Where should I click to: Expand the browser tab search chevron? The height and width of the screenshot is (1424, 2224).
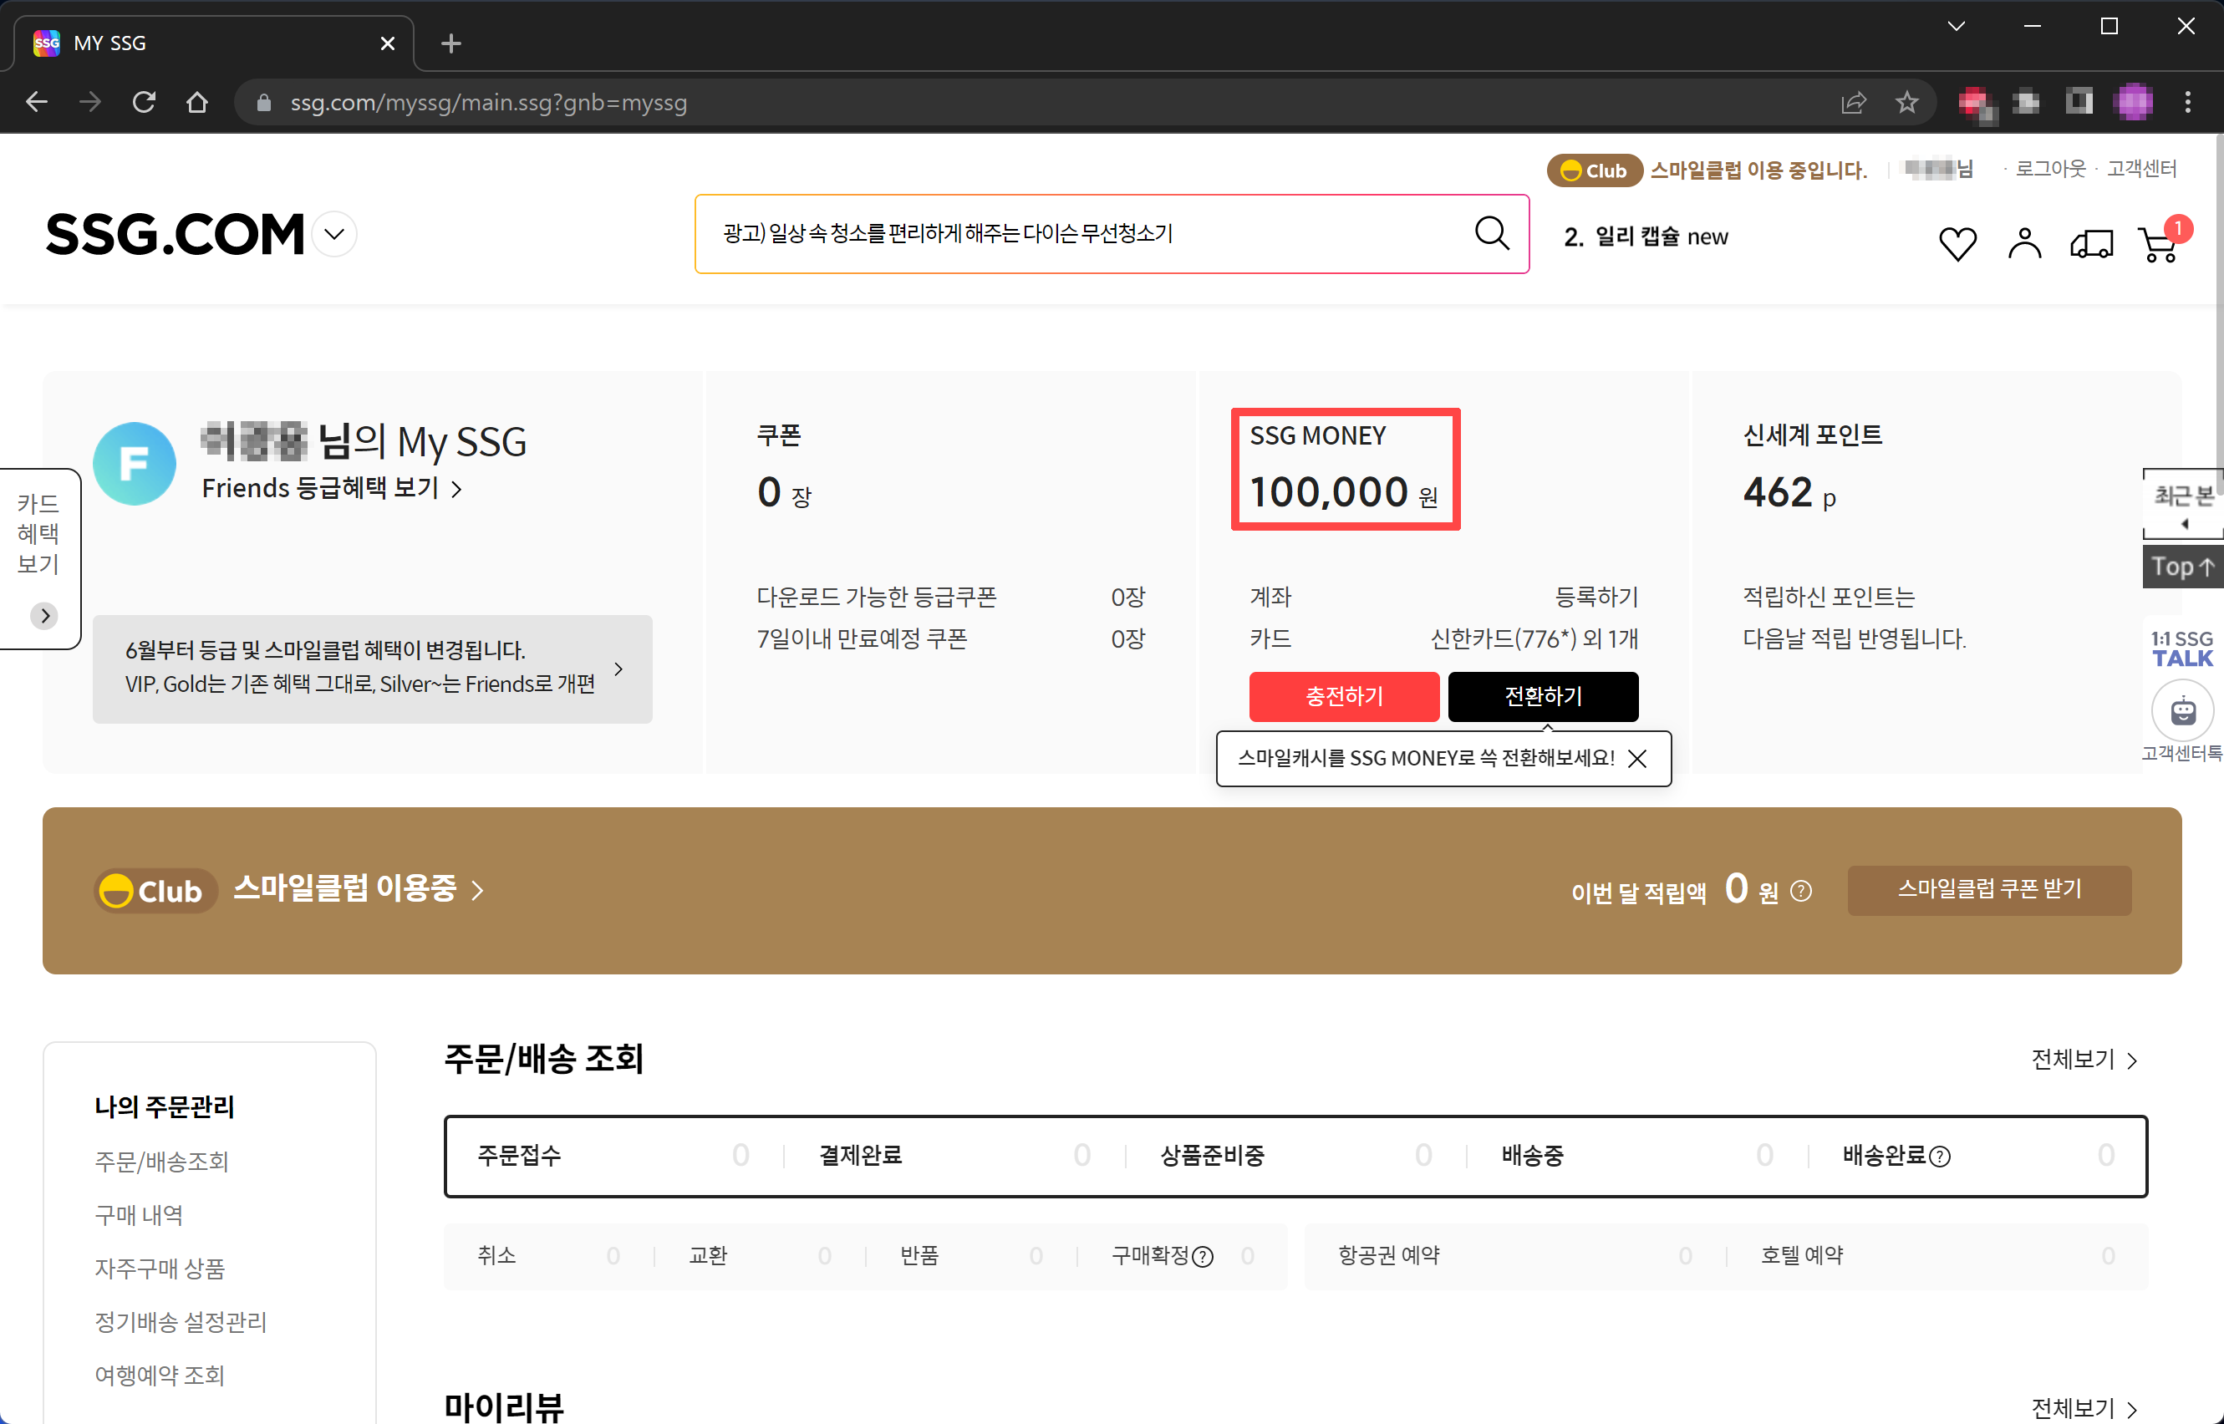(x=1956, y=26)
